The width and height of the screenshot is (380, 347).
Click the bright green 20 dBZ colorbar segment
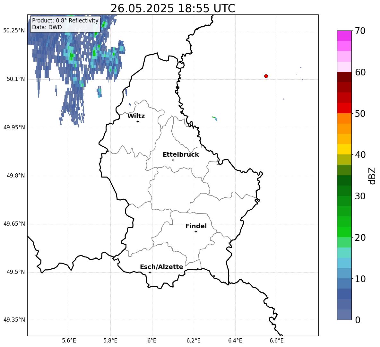pos(344,232)
